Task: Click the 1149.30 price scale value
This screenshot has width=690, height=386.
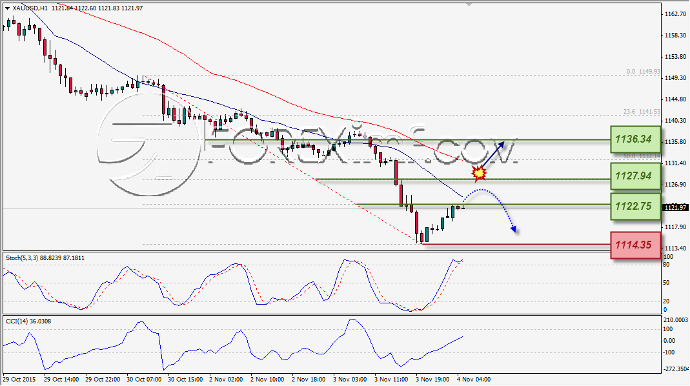Action: 676,78
